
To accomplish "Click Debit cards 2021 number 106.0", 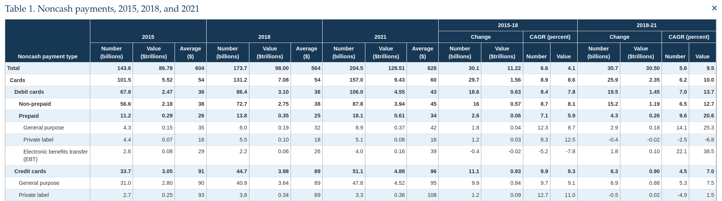I will click(x=356, y=92).
